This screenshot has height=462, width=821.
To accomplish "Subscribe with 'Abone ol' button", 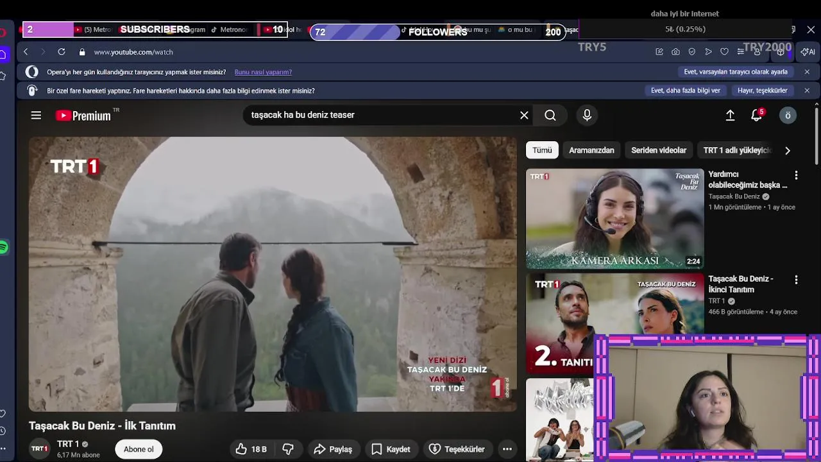I will point(139,449).
